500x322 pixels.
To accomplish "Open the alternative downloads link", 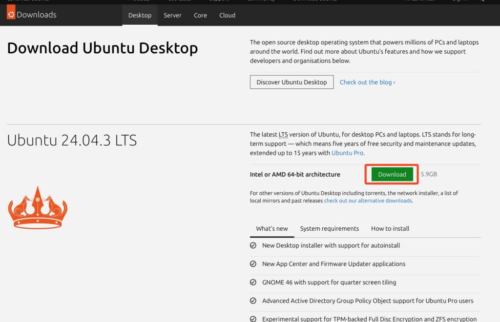I will coord(368,201).
